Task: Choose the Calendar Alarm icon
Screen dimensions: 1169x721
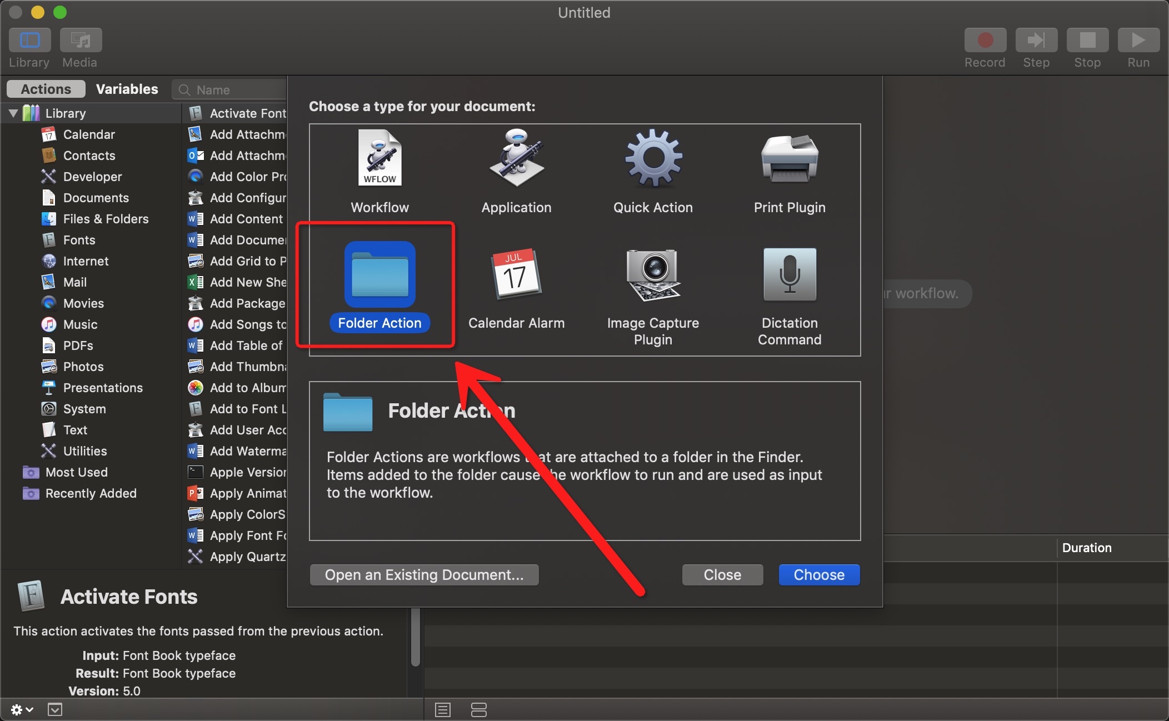Action: (x=516, y=274)
